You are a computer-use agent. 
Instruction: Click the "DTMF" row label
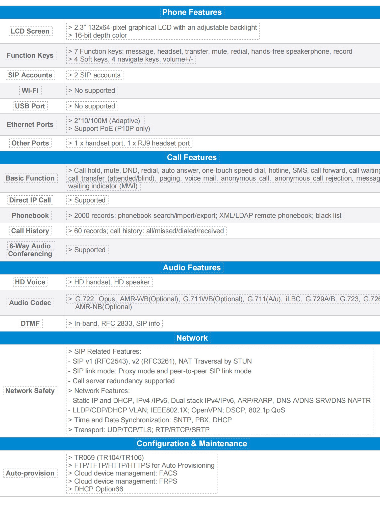pyautogui.click(x=30, y=323)
